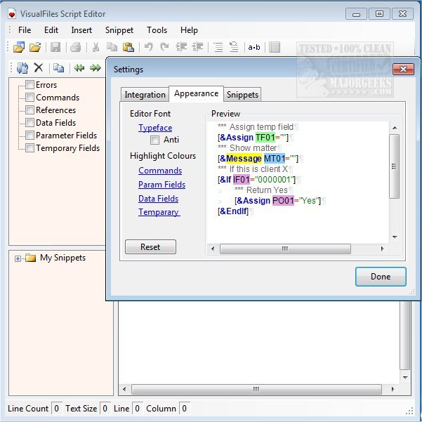Click the VisualFiles app icon in title bar
The height and width of the screenshot is (422, 422).
(x=12, y=14)
